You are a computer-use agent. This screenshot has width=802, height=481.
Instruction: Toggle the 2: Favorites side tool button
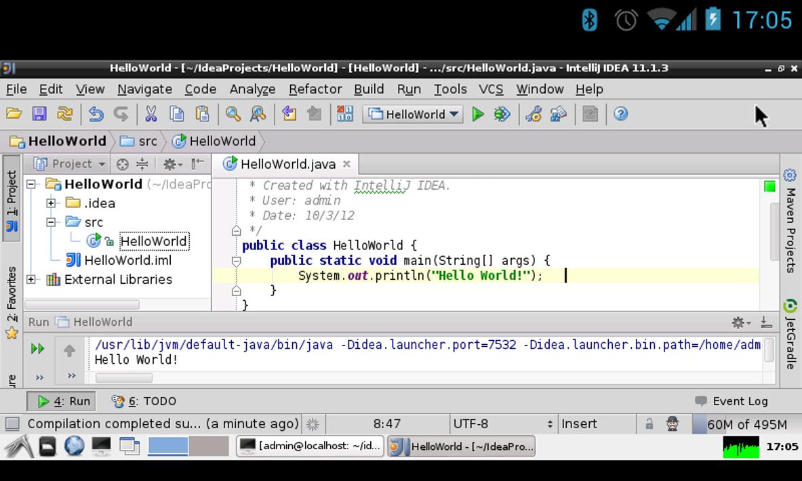click(x=12, y=302)
